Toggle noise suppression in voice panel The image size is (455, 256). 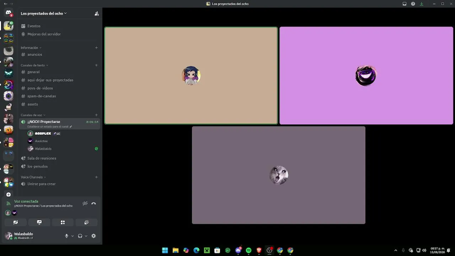[85, 204]
